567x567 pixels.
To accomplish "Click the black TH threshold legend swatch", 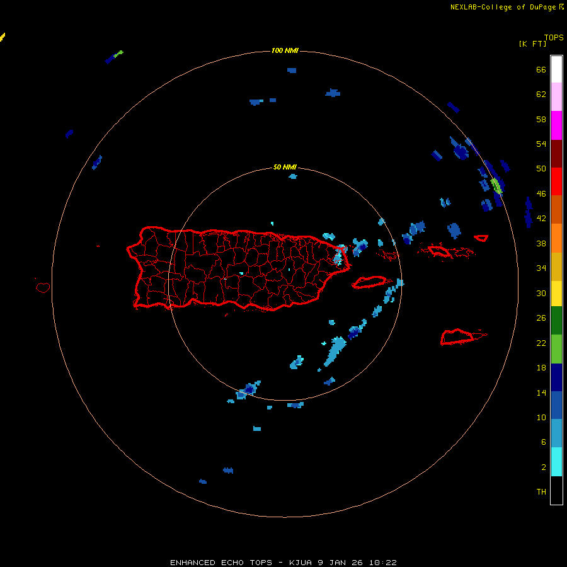I will 556,490.
